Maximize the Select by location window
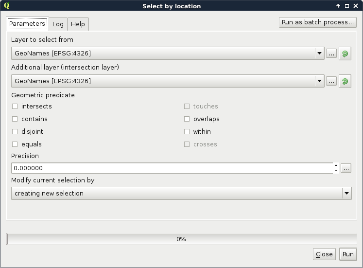Viewport: 363px width, 268px height. click(x=347, y=6)
